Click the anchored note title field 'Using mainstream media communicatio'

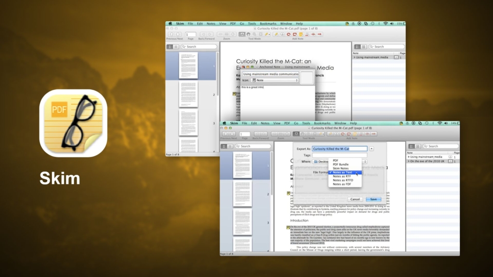pyautogui.click(x=271, y=74)
